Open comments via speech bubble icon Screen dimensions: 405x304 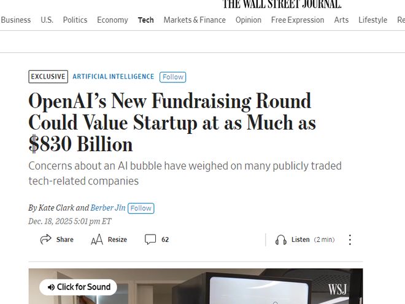tap(150, 240)
